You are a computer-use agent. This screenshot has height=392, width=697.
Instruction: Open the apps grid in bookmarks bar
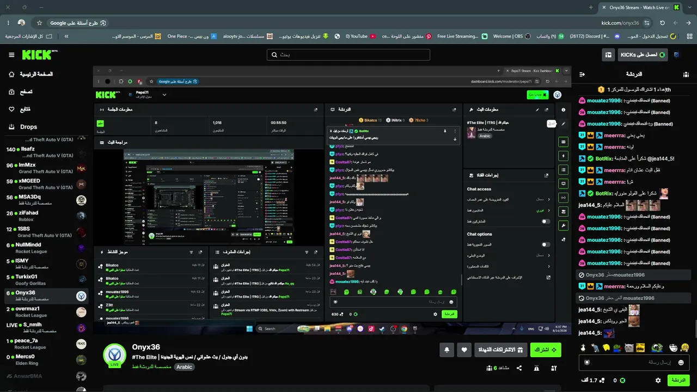[688, 36]
